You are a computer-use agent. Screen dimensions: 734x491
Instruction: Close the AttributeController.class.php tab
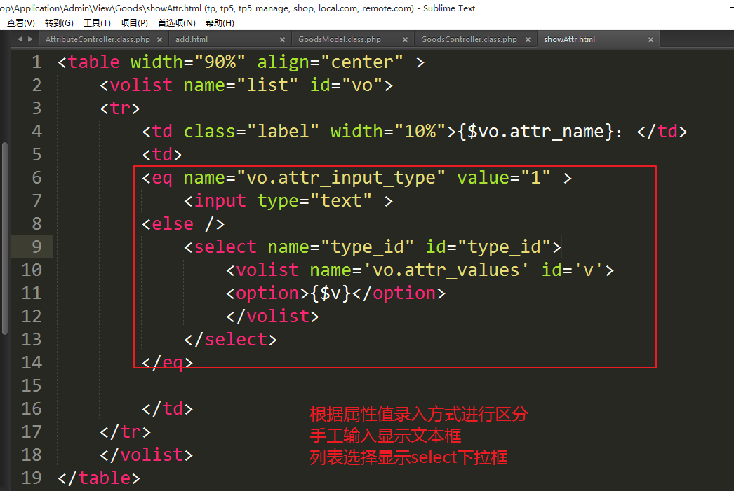(160, 40)
